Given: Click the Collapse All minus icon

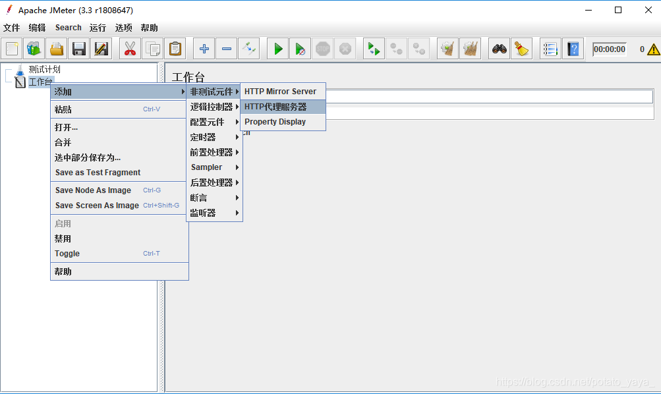Looking at the screenshot, I should click(x=227, y=49).
